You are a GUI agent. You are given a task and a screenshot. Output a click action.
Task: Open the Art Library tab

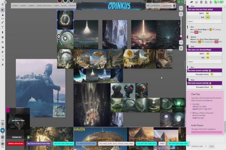[197, 2]
